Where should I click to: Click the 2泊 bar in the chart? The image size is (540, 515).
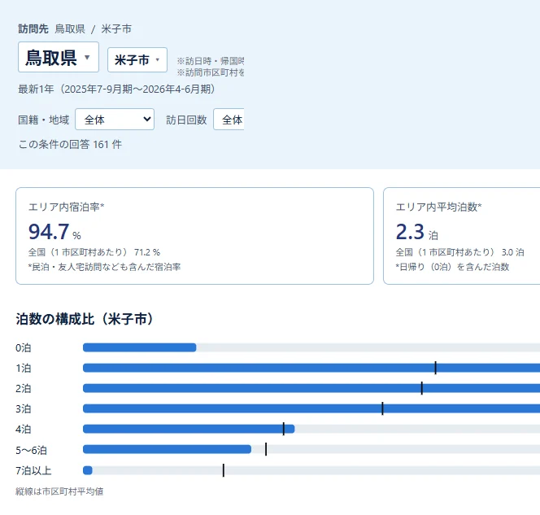pyautogui.click(x=311, y=388)
